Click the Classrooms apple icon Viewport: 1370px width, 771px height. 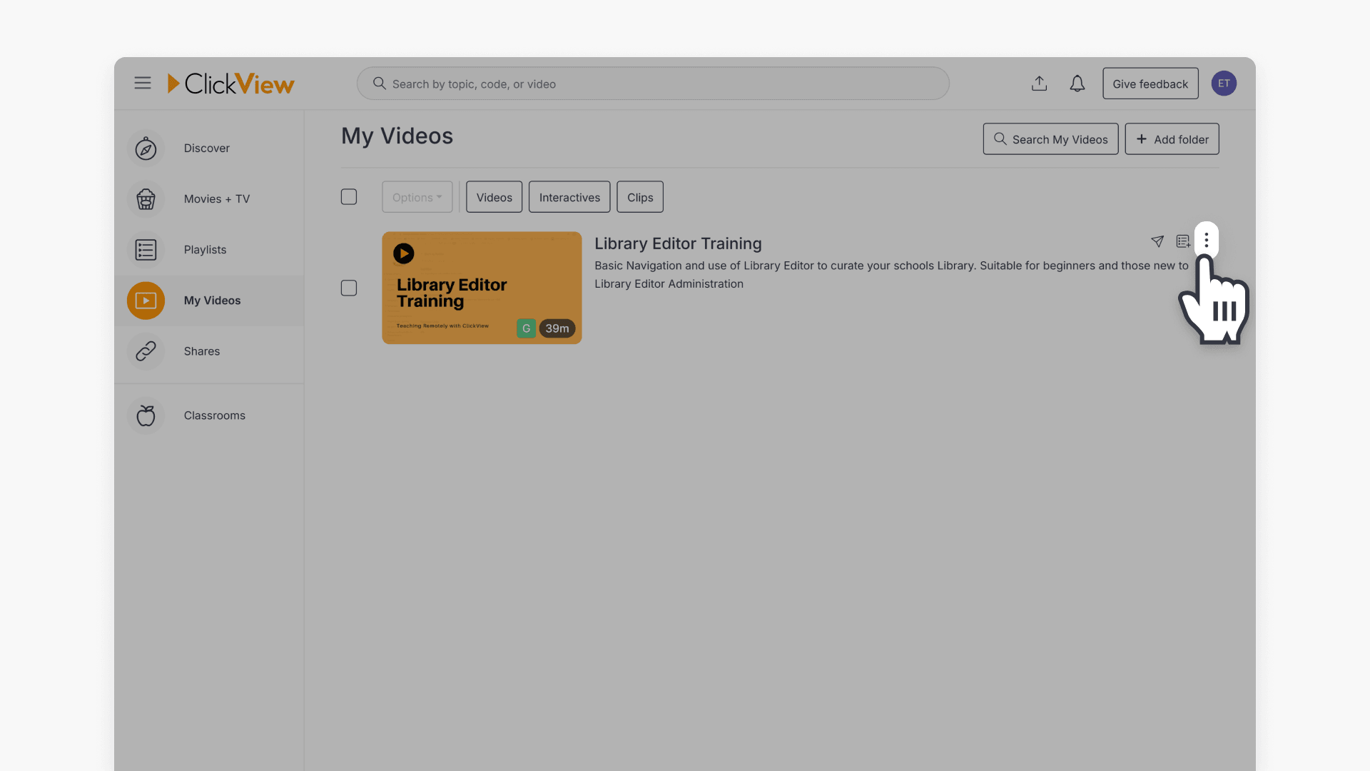point(146,415)
